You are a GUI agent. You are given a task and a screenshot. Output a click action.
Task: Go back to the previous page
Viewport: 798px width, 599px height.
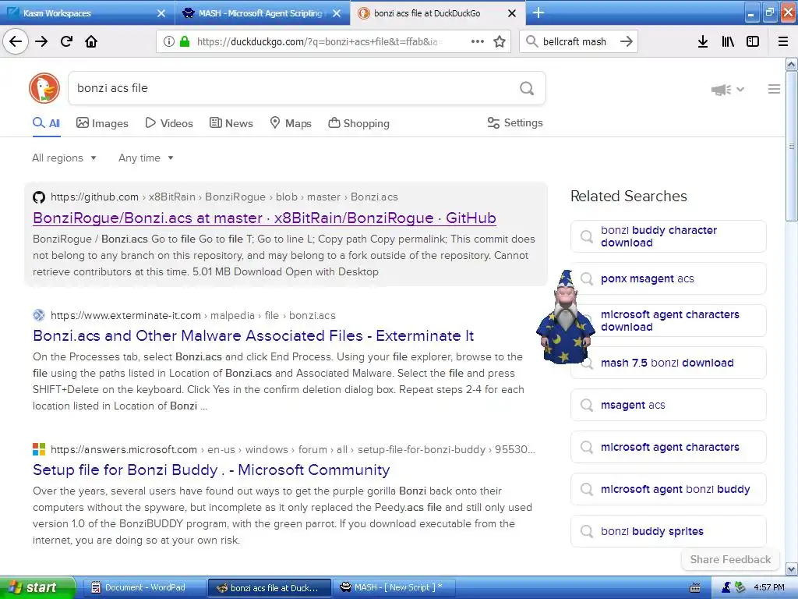[x=16, y=41]
